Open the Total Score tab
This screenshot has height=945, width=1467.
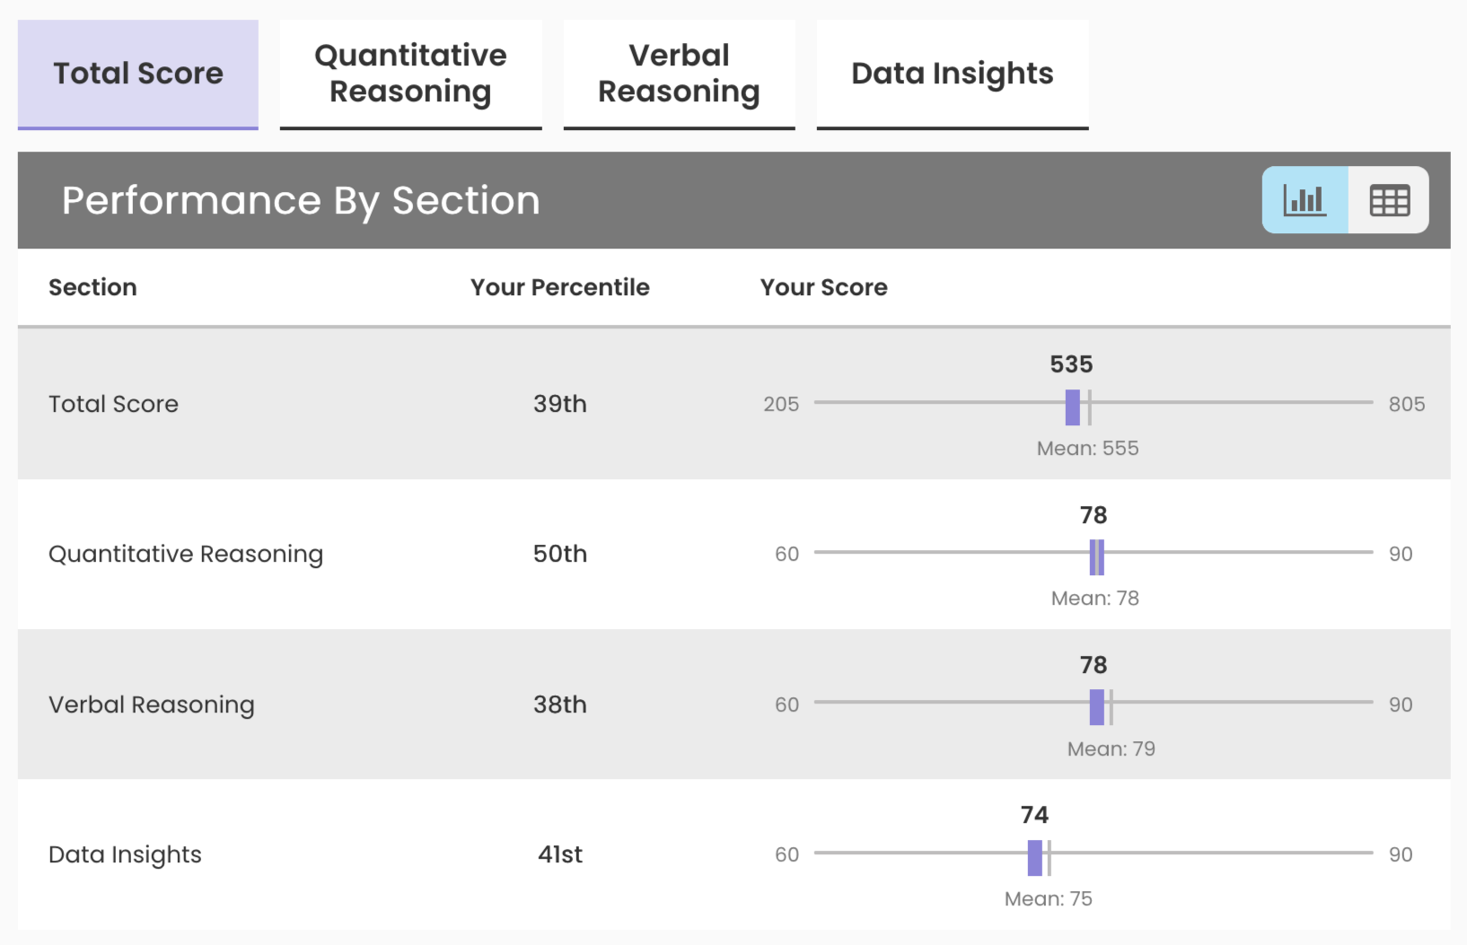tap(138, 74)
